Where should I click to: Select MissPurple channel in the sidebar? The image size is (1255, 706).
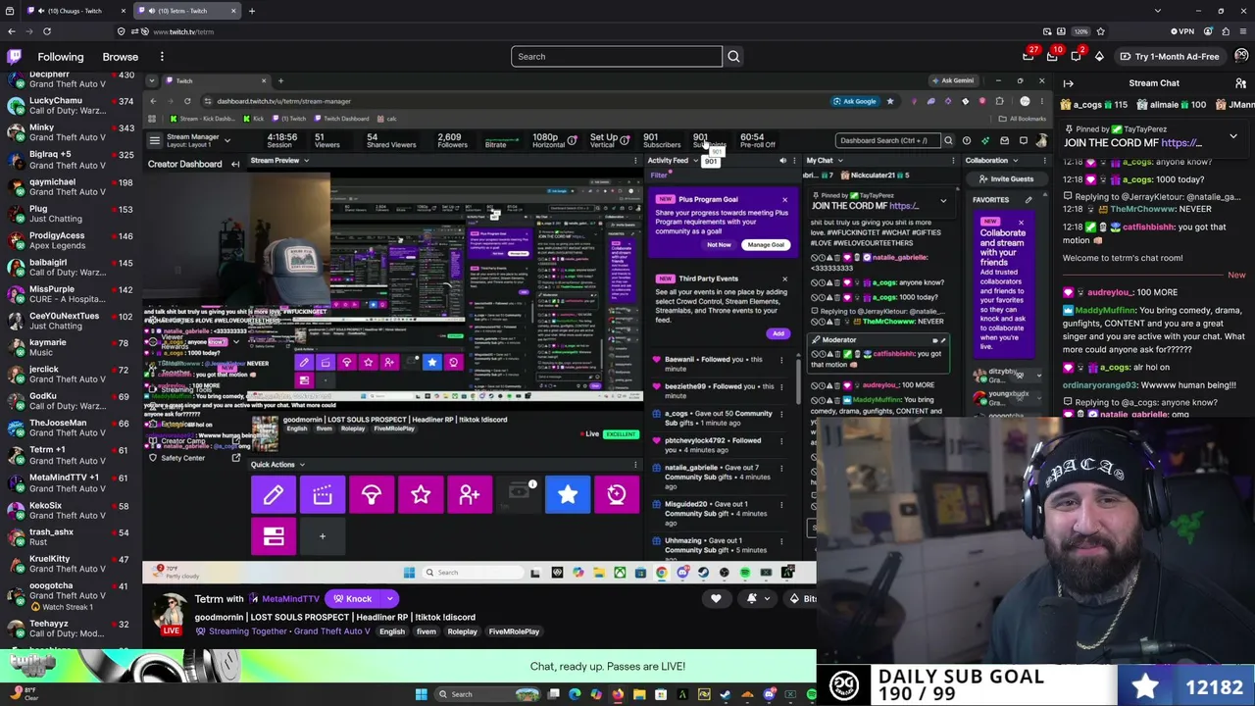click(x=71, y=294)
